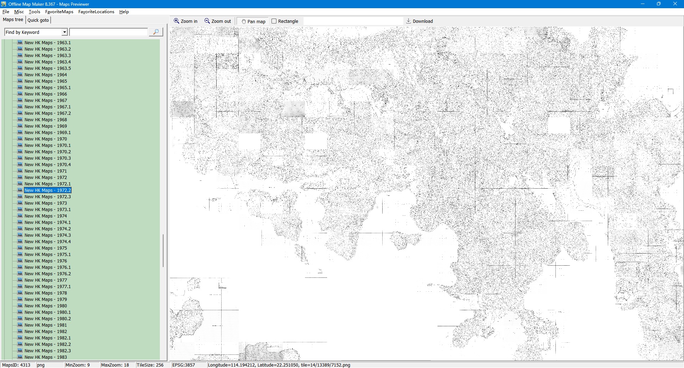Open the File menu

6,12
